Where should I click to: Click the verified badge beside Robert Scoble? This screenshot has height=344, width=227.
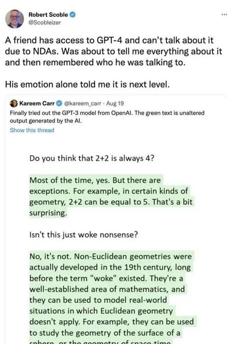click(x=73, y=15)
